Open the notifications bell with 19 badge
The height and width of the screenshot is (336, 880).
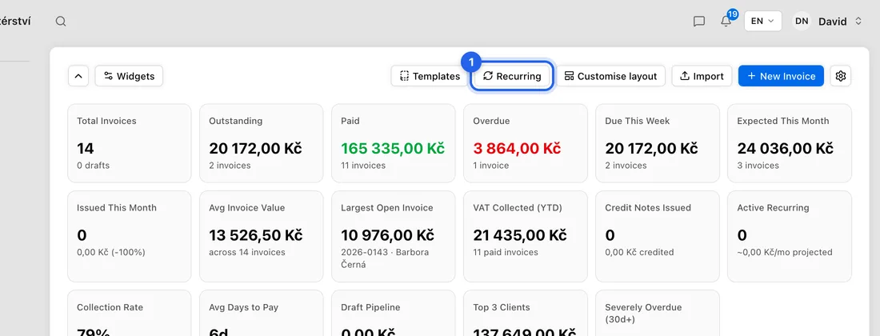click(x=728, y=18)
